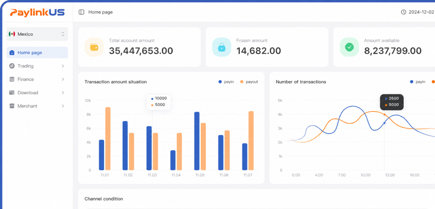Image resolution: width=435 pixels, height=209 pixels.
Task: Expand the Finance menu chevron
Action: (x=63, y=79)
